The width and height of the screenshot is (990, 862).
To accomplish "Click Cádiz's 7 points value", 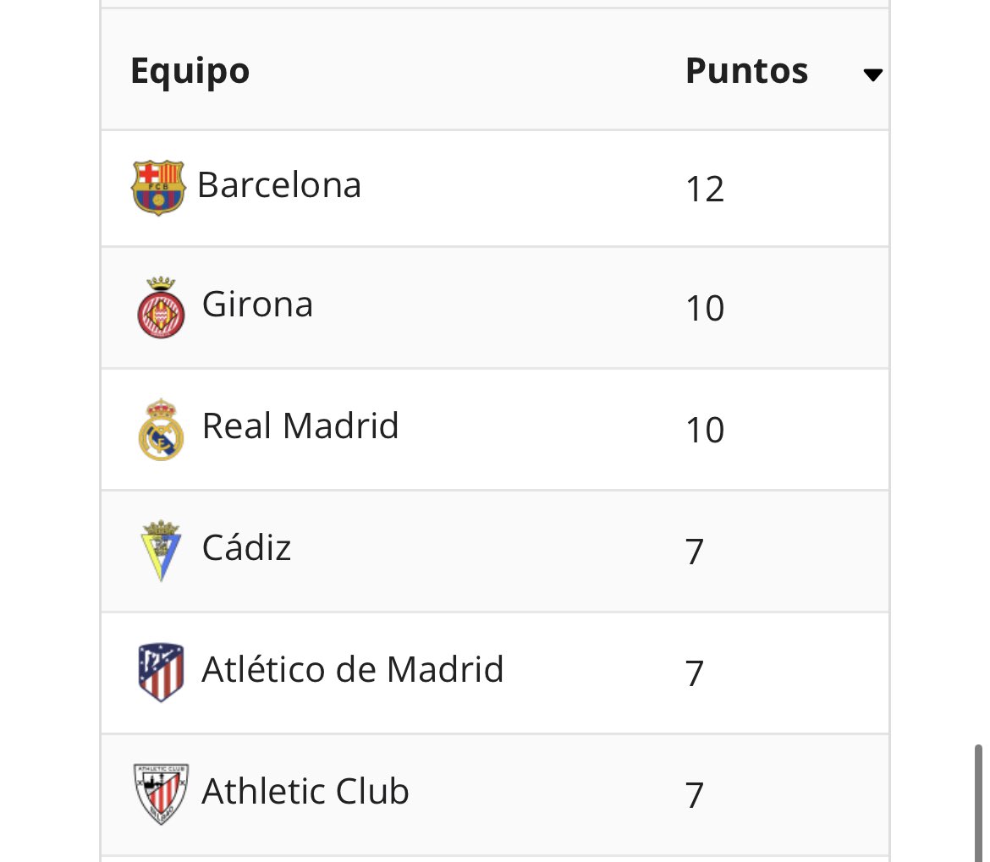I will [695, 552].
